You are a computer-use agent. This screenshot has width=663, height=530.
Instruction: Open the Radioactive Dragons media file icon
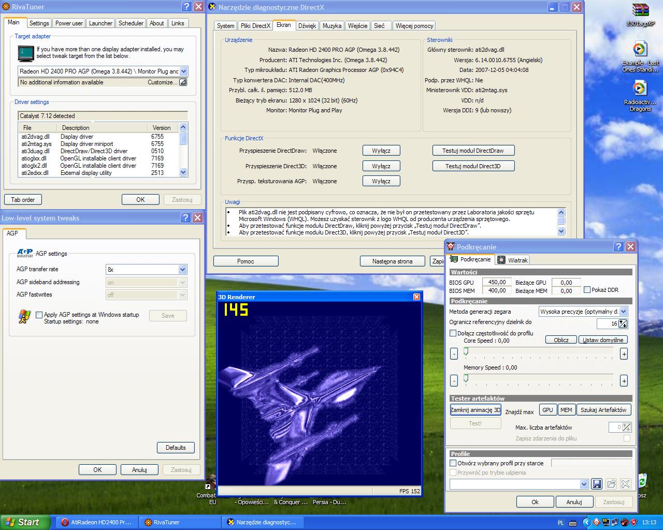point(640,89)
